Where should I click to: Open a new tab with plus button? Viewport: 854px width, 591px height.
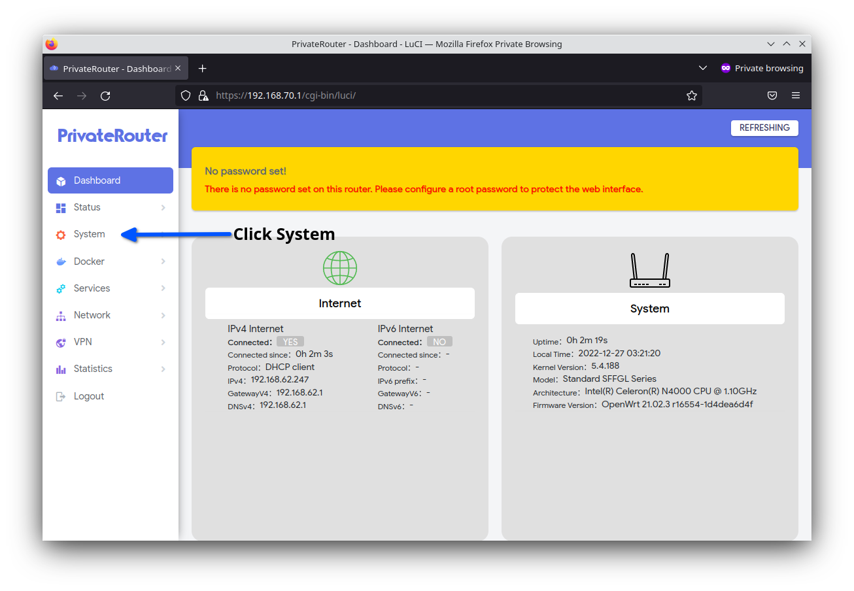point(202,68)
